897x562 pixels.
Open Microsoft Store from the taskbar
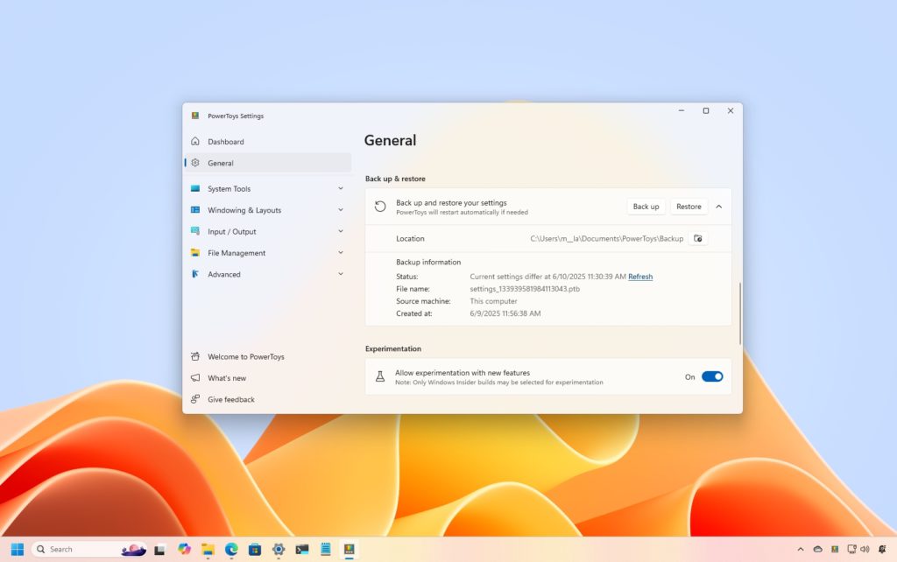pos(255,550)
